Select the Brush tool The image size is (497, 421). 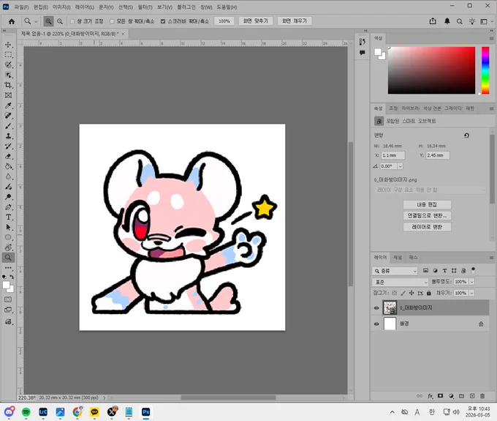tap(8, 126)
